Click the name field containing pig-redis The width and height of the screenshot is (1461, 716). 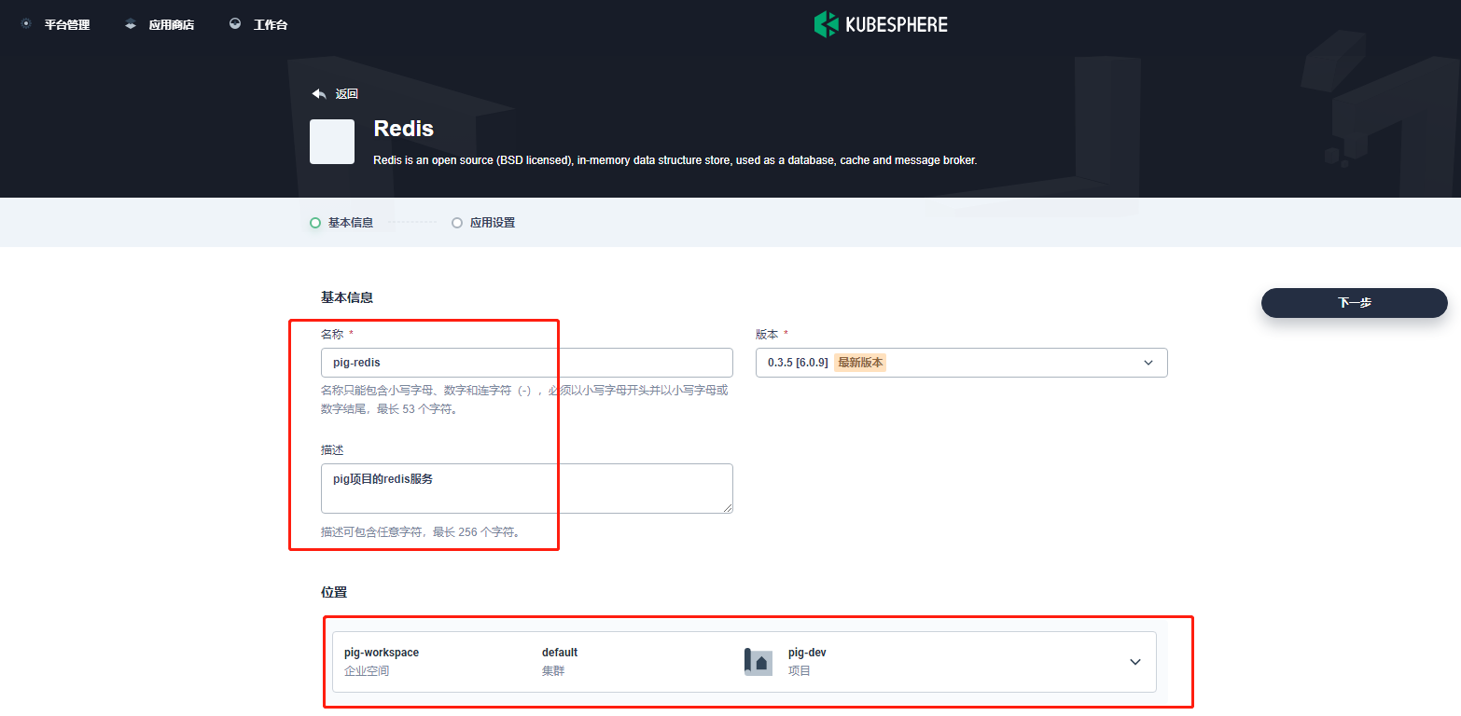[x=527, y=363]
